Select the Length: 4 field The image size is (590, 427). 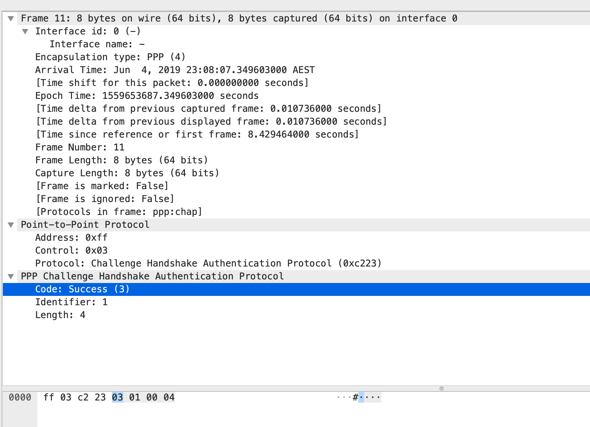pos(60,315)
